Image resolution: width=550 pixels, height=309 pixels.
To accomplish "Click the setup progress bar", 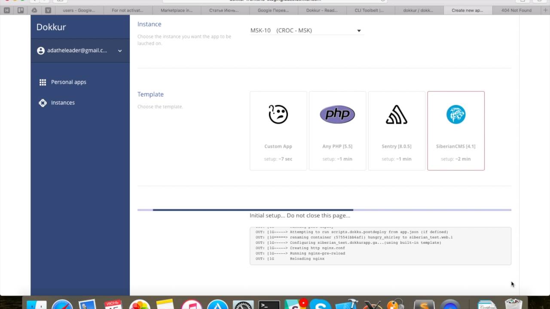I will coord(324,210).
